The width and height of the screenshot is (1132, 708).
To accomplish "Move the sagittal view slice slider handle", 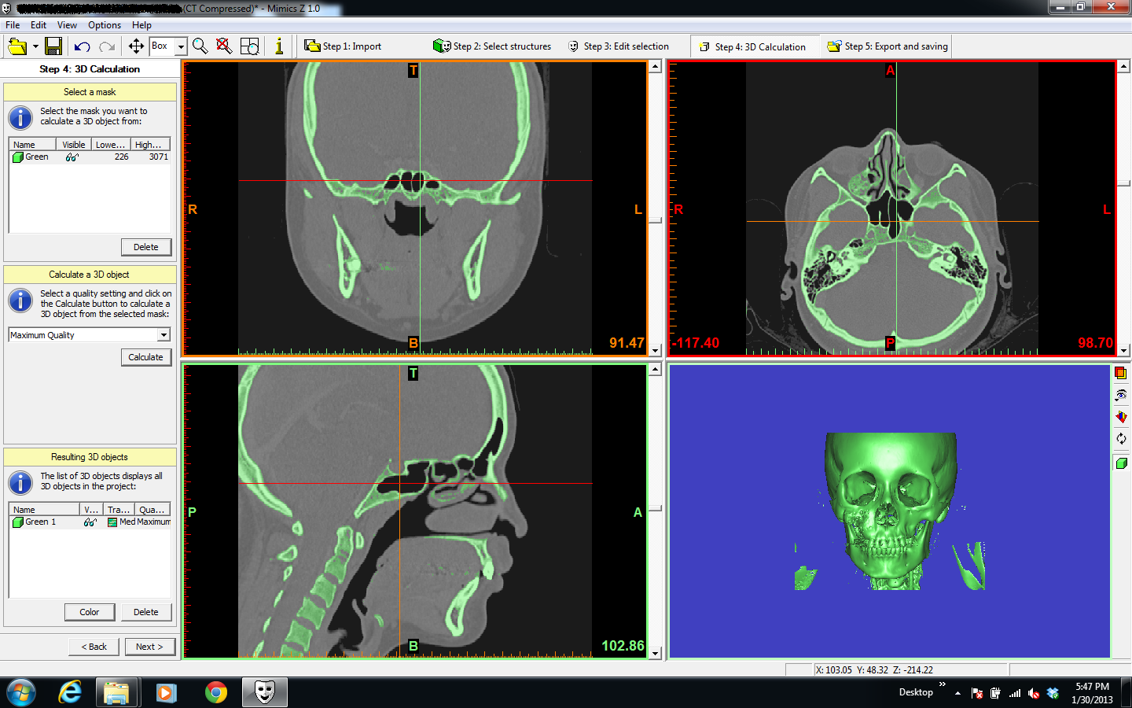I will pyautogui.click(x=655, y=509).
